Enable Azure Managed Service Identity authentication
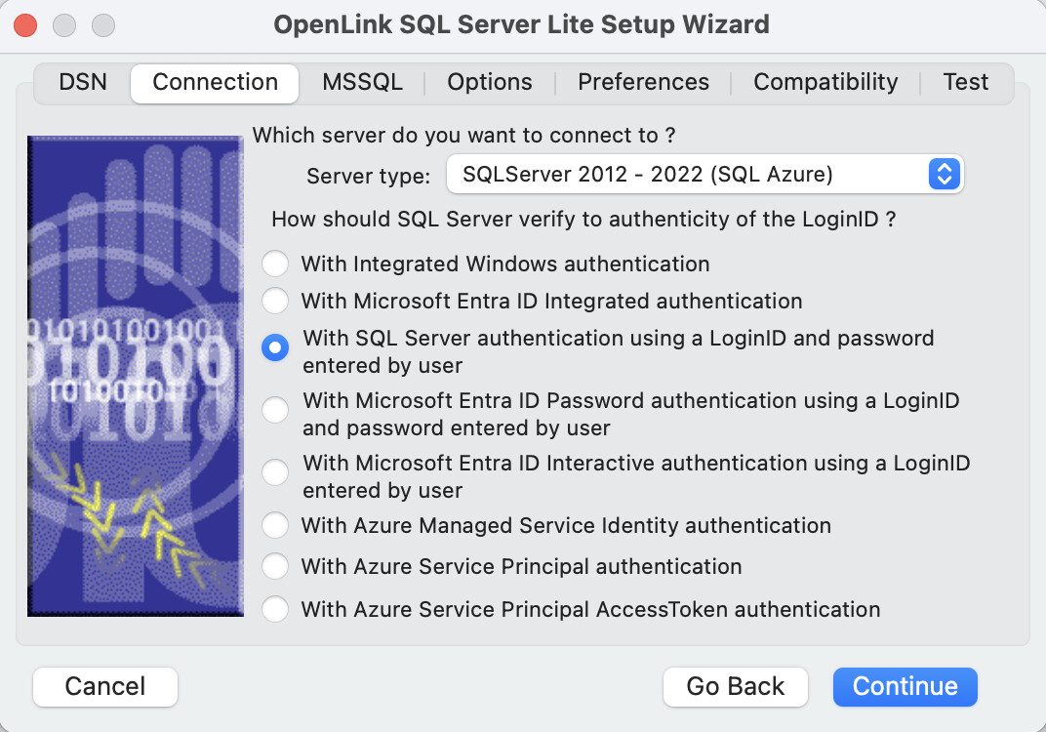1046x732 pixels. 275,526
